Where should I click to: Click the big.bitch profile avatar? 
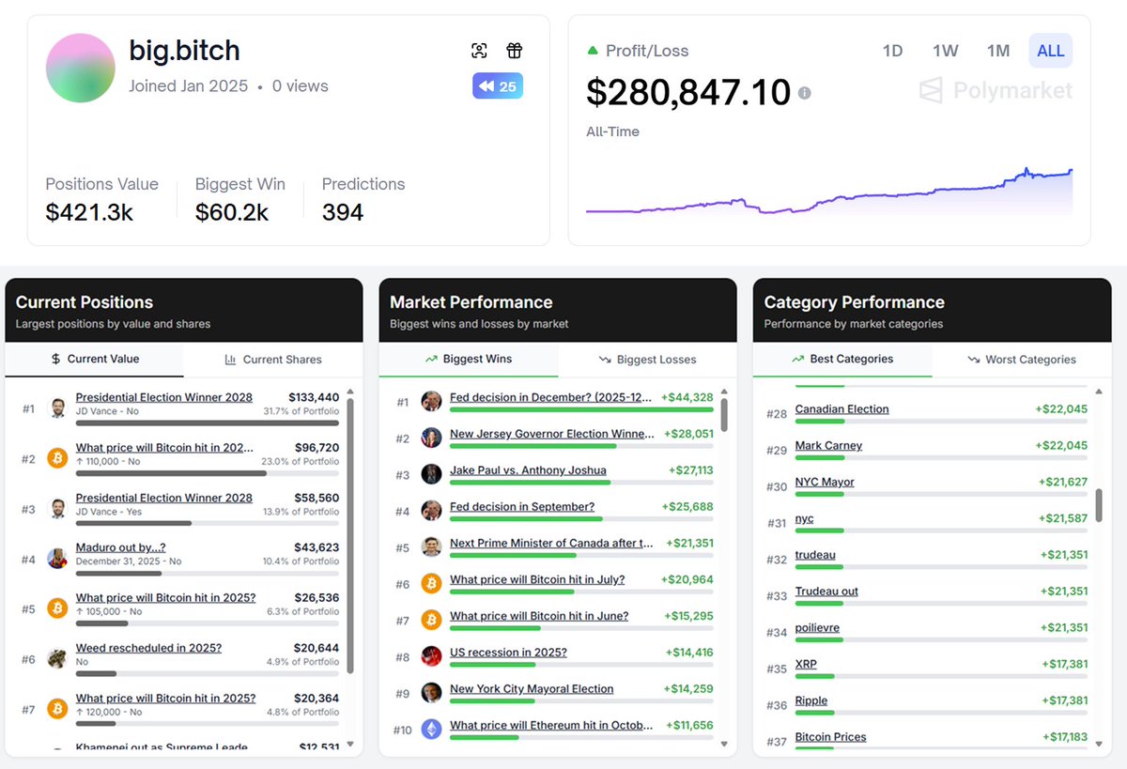coord(81,69)
